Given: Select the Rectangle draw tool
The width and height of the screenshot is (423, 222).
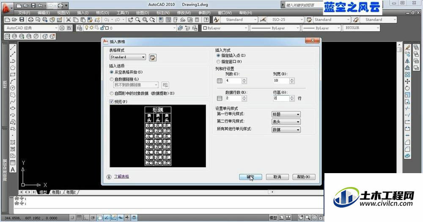Looking at the screenshot, I should [13, 75].
